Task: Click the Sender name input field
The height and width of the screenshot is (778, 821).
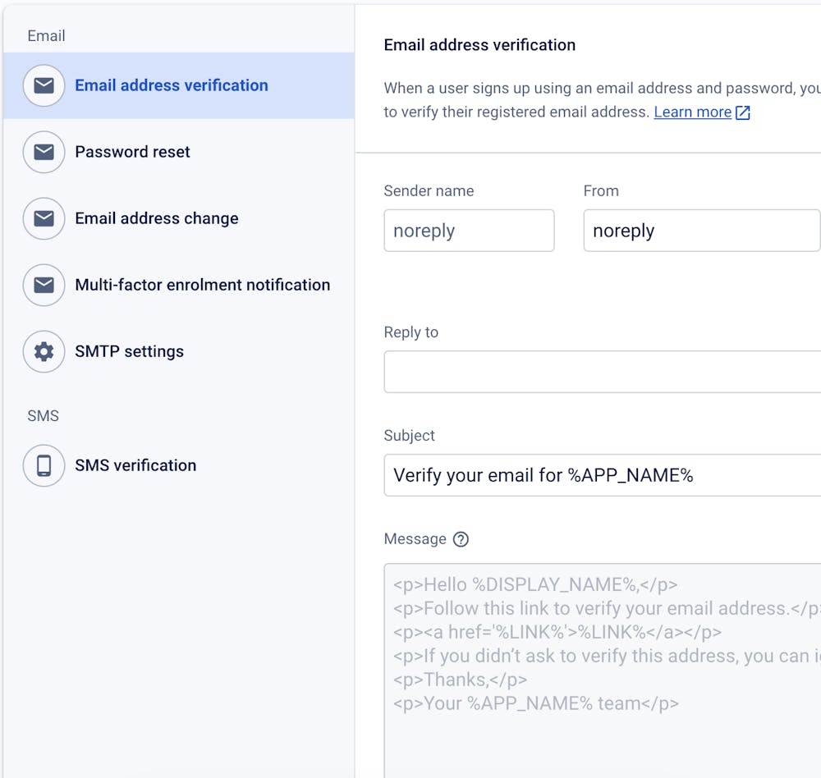Action: click(x=469, y=231)
